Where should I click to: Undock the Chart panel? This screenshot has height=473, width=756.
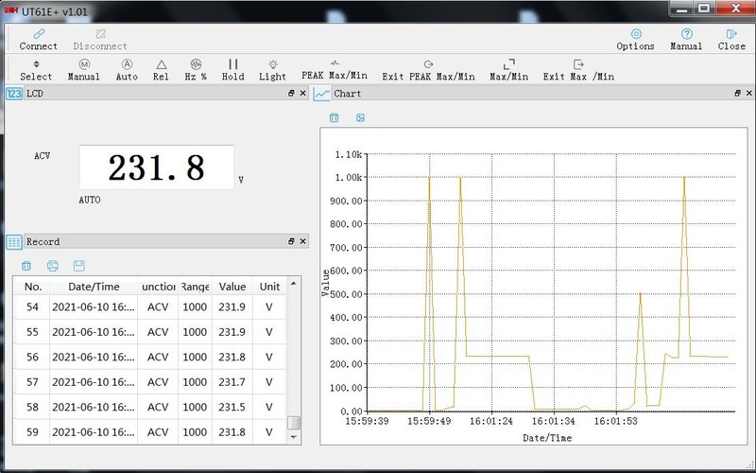(x=736, y=94)
